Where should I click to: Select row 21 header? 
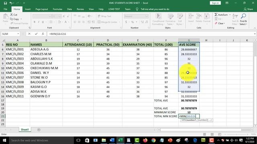click(x=3, y=116)
